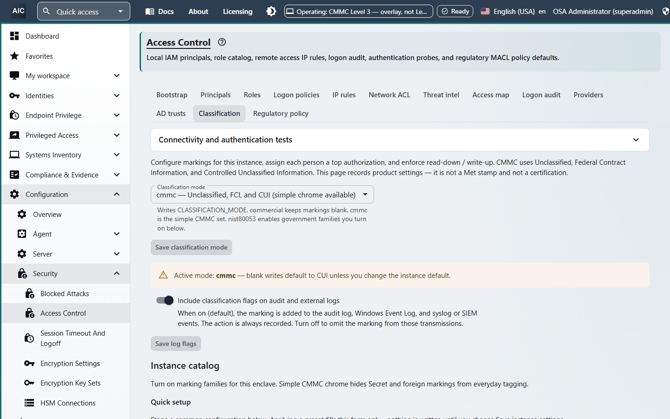Click the Encryption Settings key icon
Screen dimensions: 670x419
pyautogui.click(x=29, y=363)
